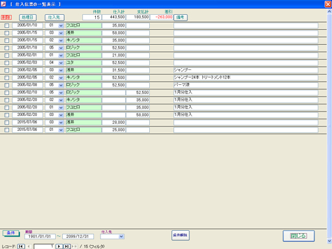This screenshot has width=332, height=249.
Task: Select checkbox on 2015/07/06 フユヒロ row
Action: tap(7, 130)
